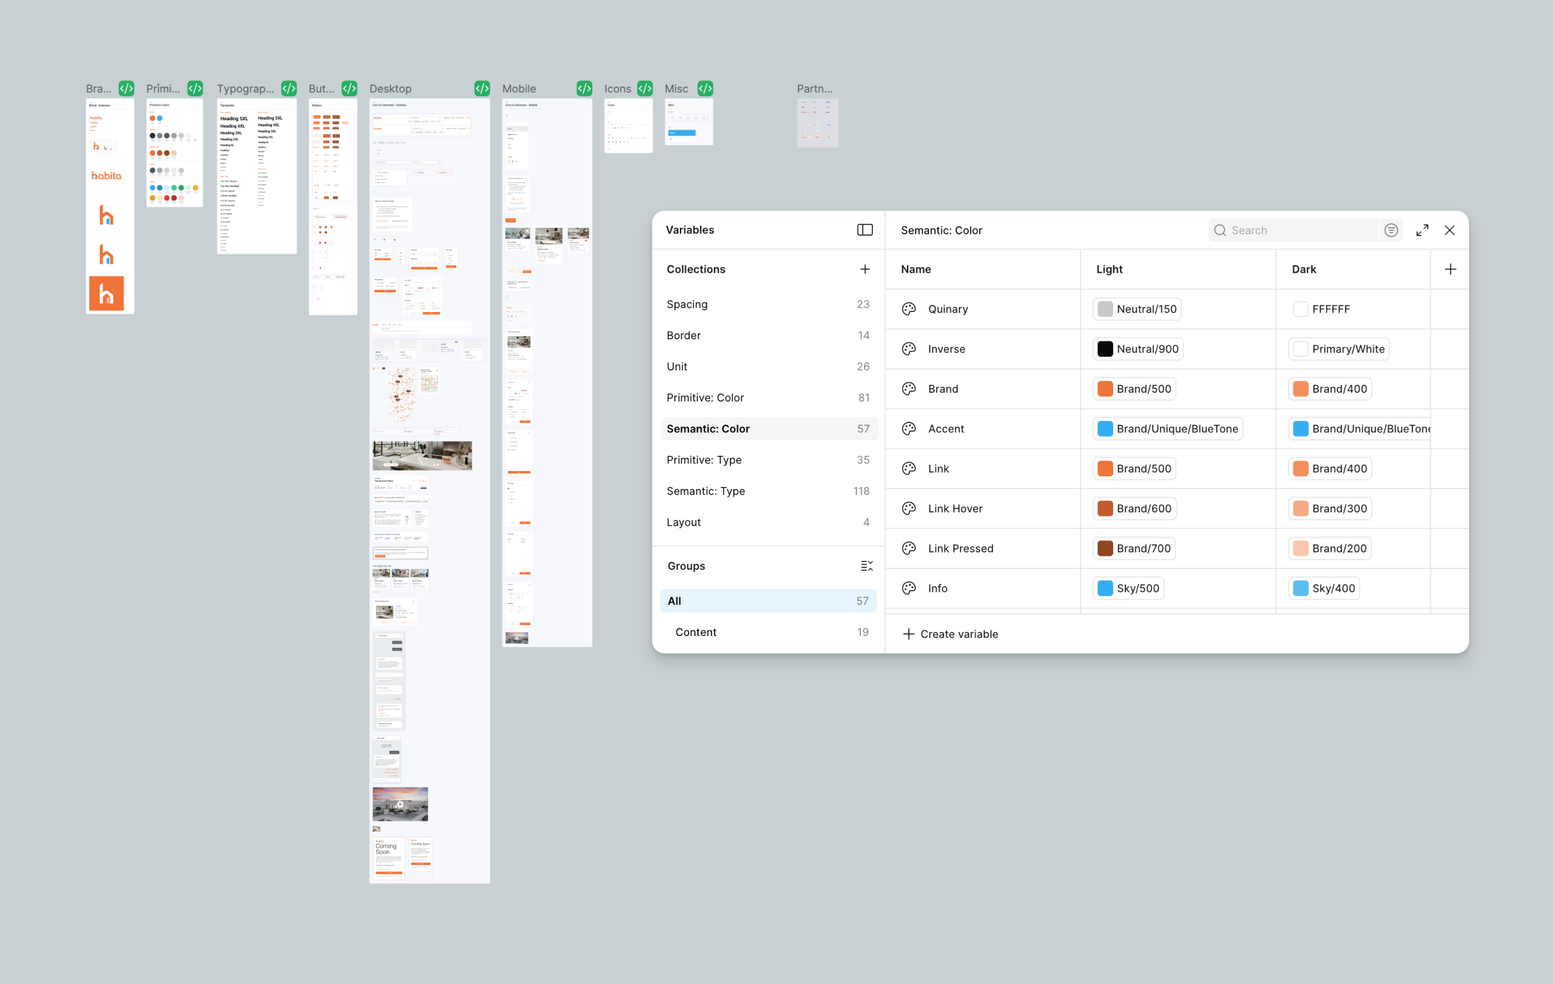Toggle the variables sidebar panel icon
The height and width of the screenshot is (984, 1554).
[864, 230]
